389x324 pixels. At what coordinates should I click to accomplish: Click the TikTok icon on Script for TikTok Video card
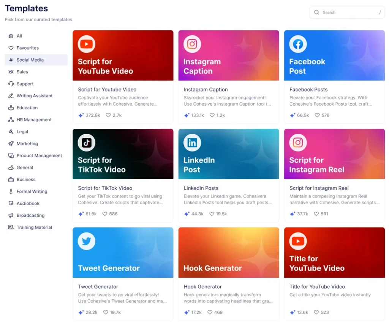click(x=86, y=142)
